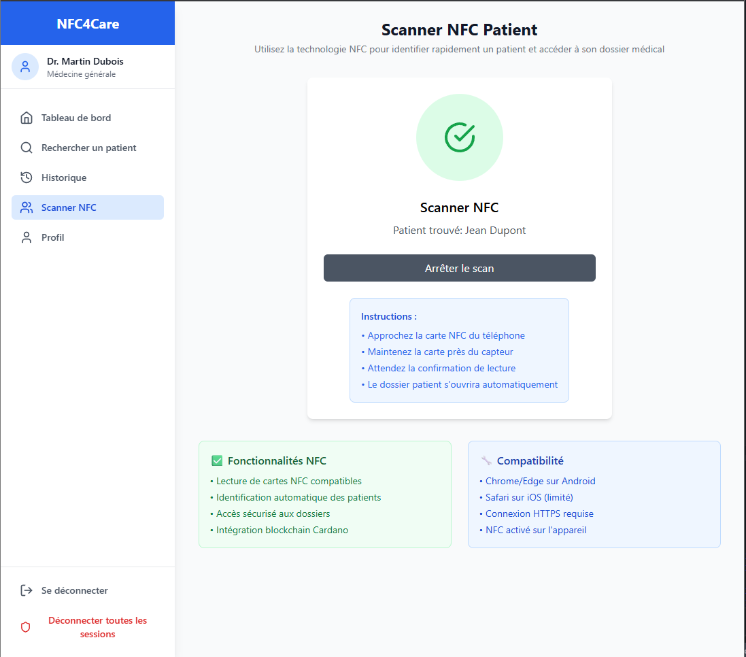Click the Scanner NFC people icon
746x657 pixels.
pos(27,207)
